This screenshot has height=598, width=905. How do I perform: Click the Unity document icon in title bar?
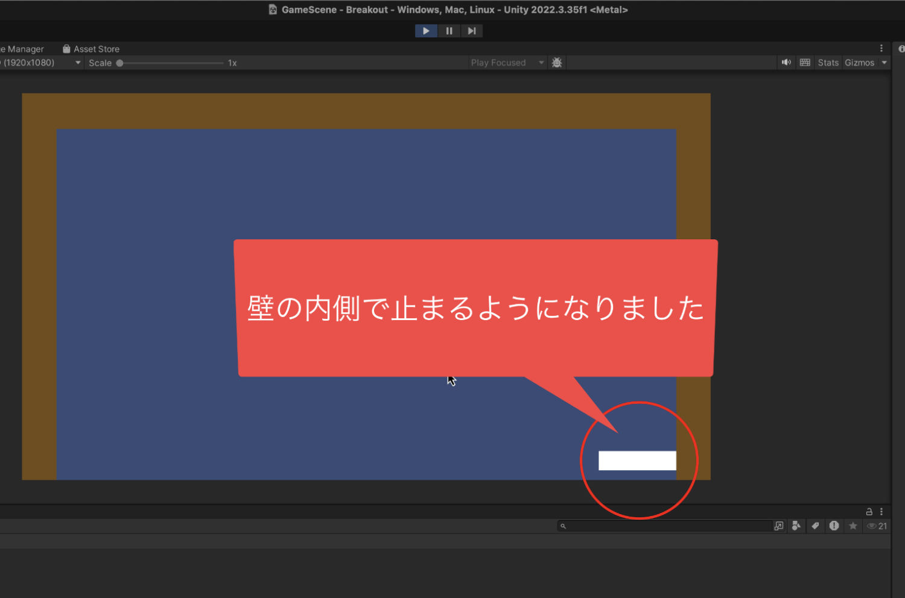coord(273,10)
